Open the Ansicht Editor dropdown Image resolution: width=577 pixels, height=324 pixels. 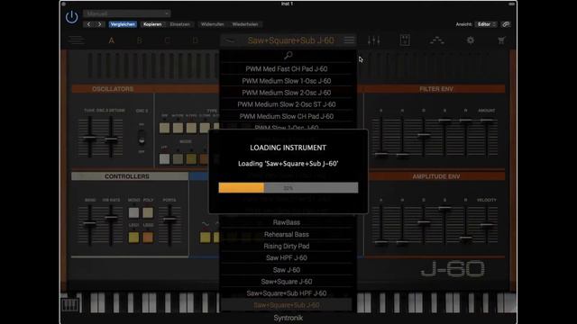(486, 24)
